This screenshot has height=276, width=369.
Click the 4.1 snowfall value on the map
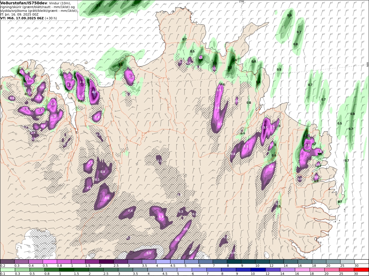point(94,92)
